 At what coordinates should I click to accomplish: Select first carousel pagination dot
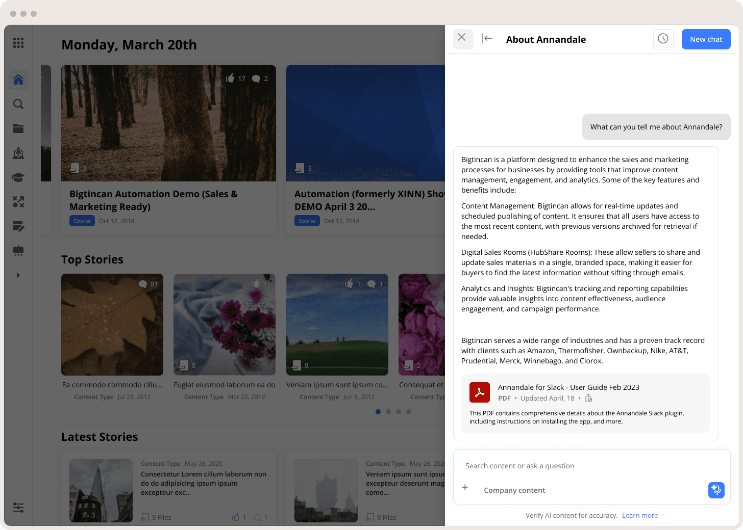point(378,412)
